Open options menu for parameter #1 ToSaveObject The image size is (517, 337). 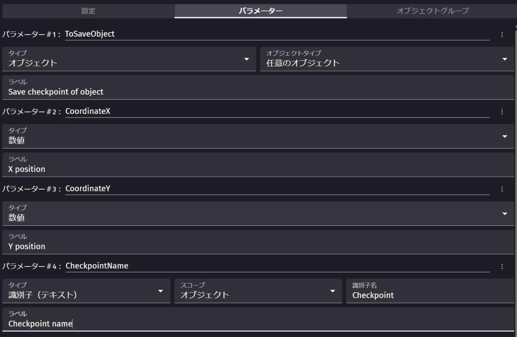coord(502,34)
